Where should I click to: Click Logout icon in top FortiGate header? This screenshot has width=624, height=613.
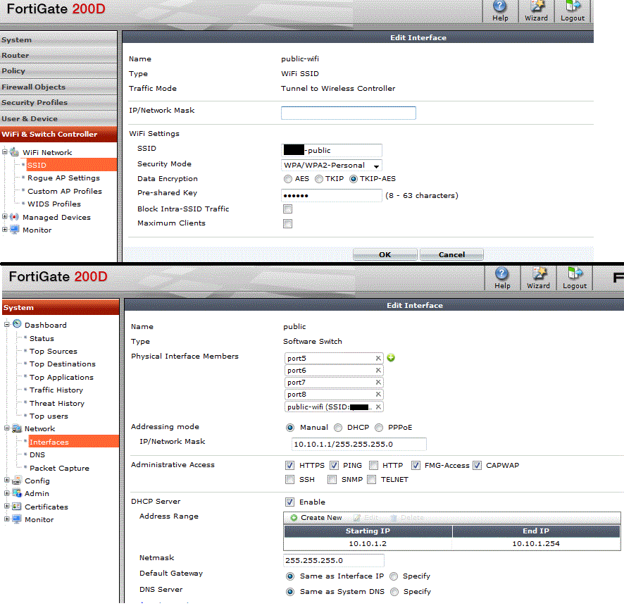point(573,7)
